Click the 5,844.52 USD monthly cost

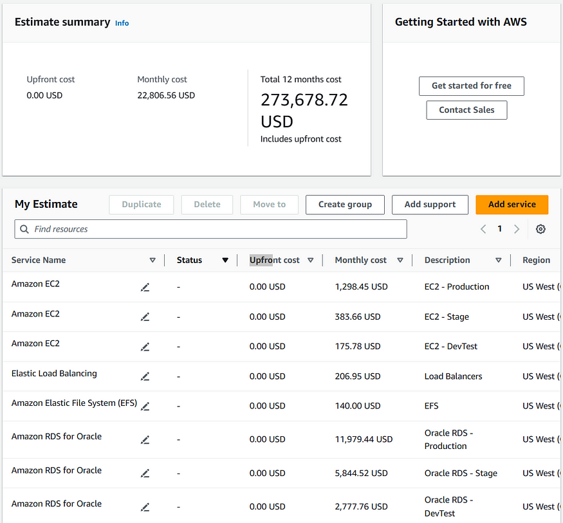tap(361, 473)
